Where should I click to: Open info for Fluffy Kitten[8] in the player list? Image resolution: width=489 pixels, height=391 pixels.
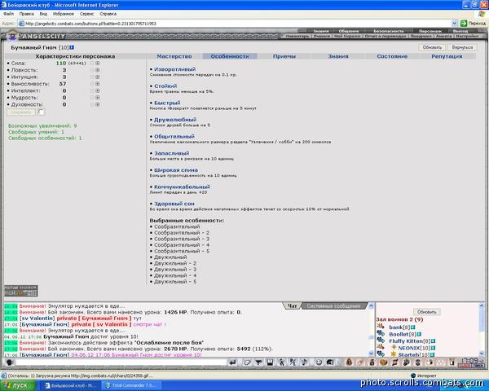(x=433, y=341)
